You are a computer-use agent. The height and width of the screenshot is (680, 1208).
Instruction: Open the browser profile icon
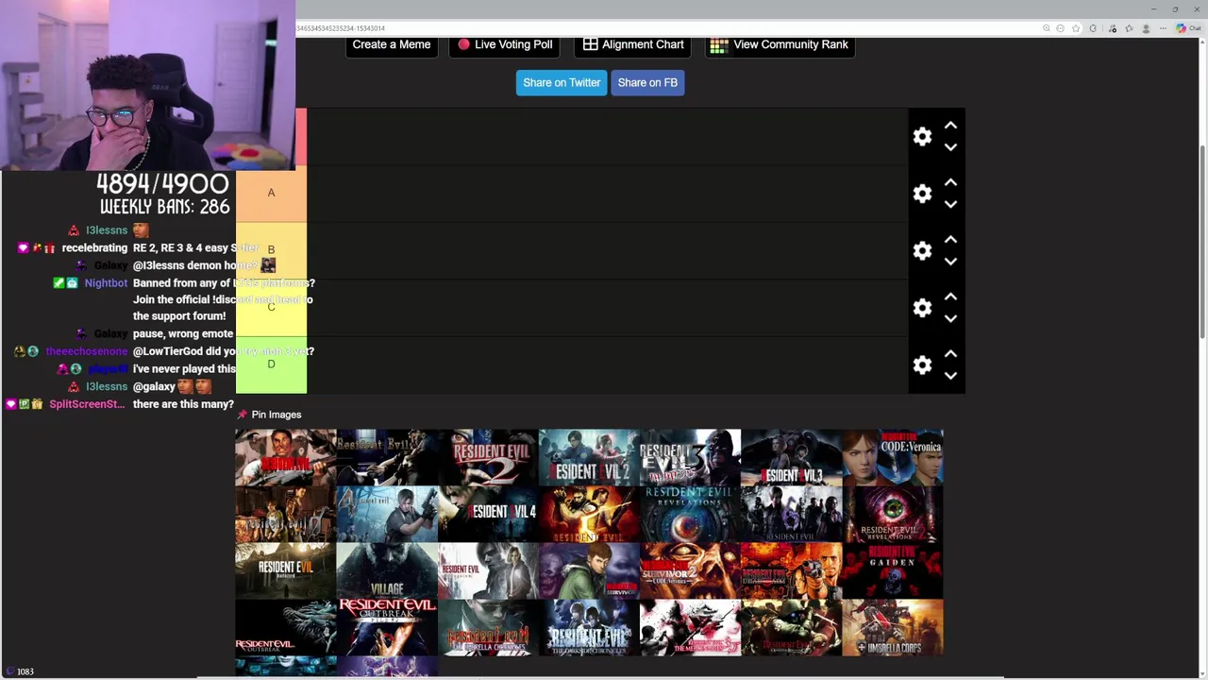tap(1146, 28)
